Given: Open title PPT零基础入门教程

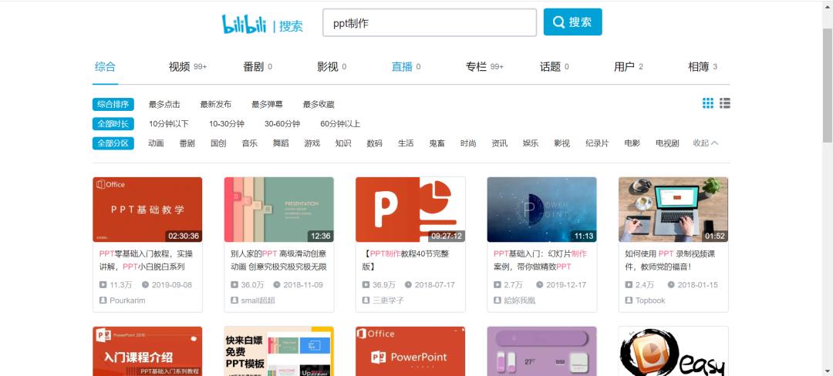Looking at the screenshot, I should point(146,260).
